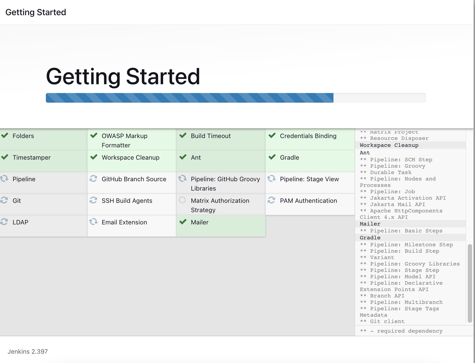Screen dimensions: 475x363
Task: Click the refresh icon next to SSH Build Agents
Action: click(93, 200)
